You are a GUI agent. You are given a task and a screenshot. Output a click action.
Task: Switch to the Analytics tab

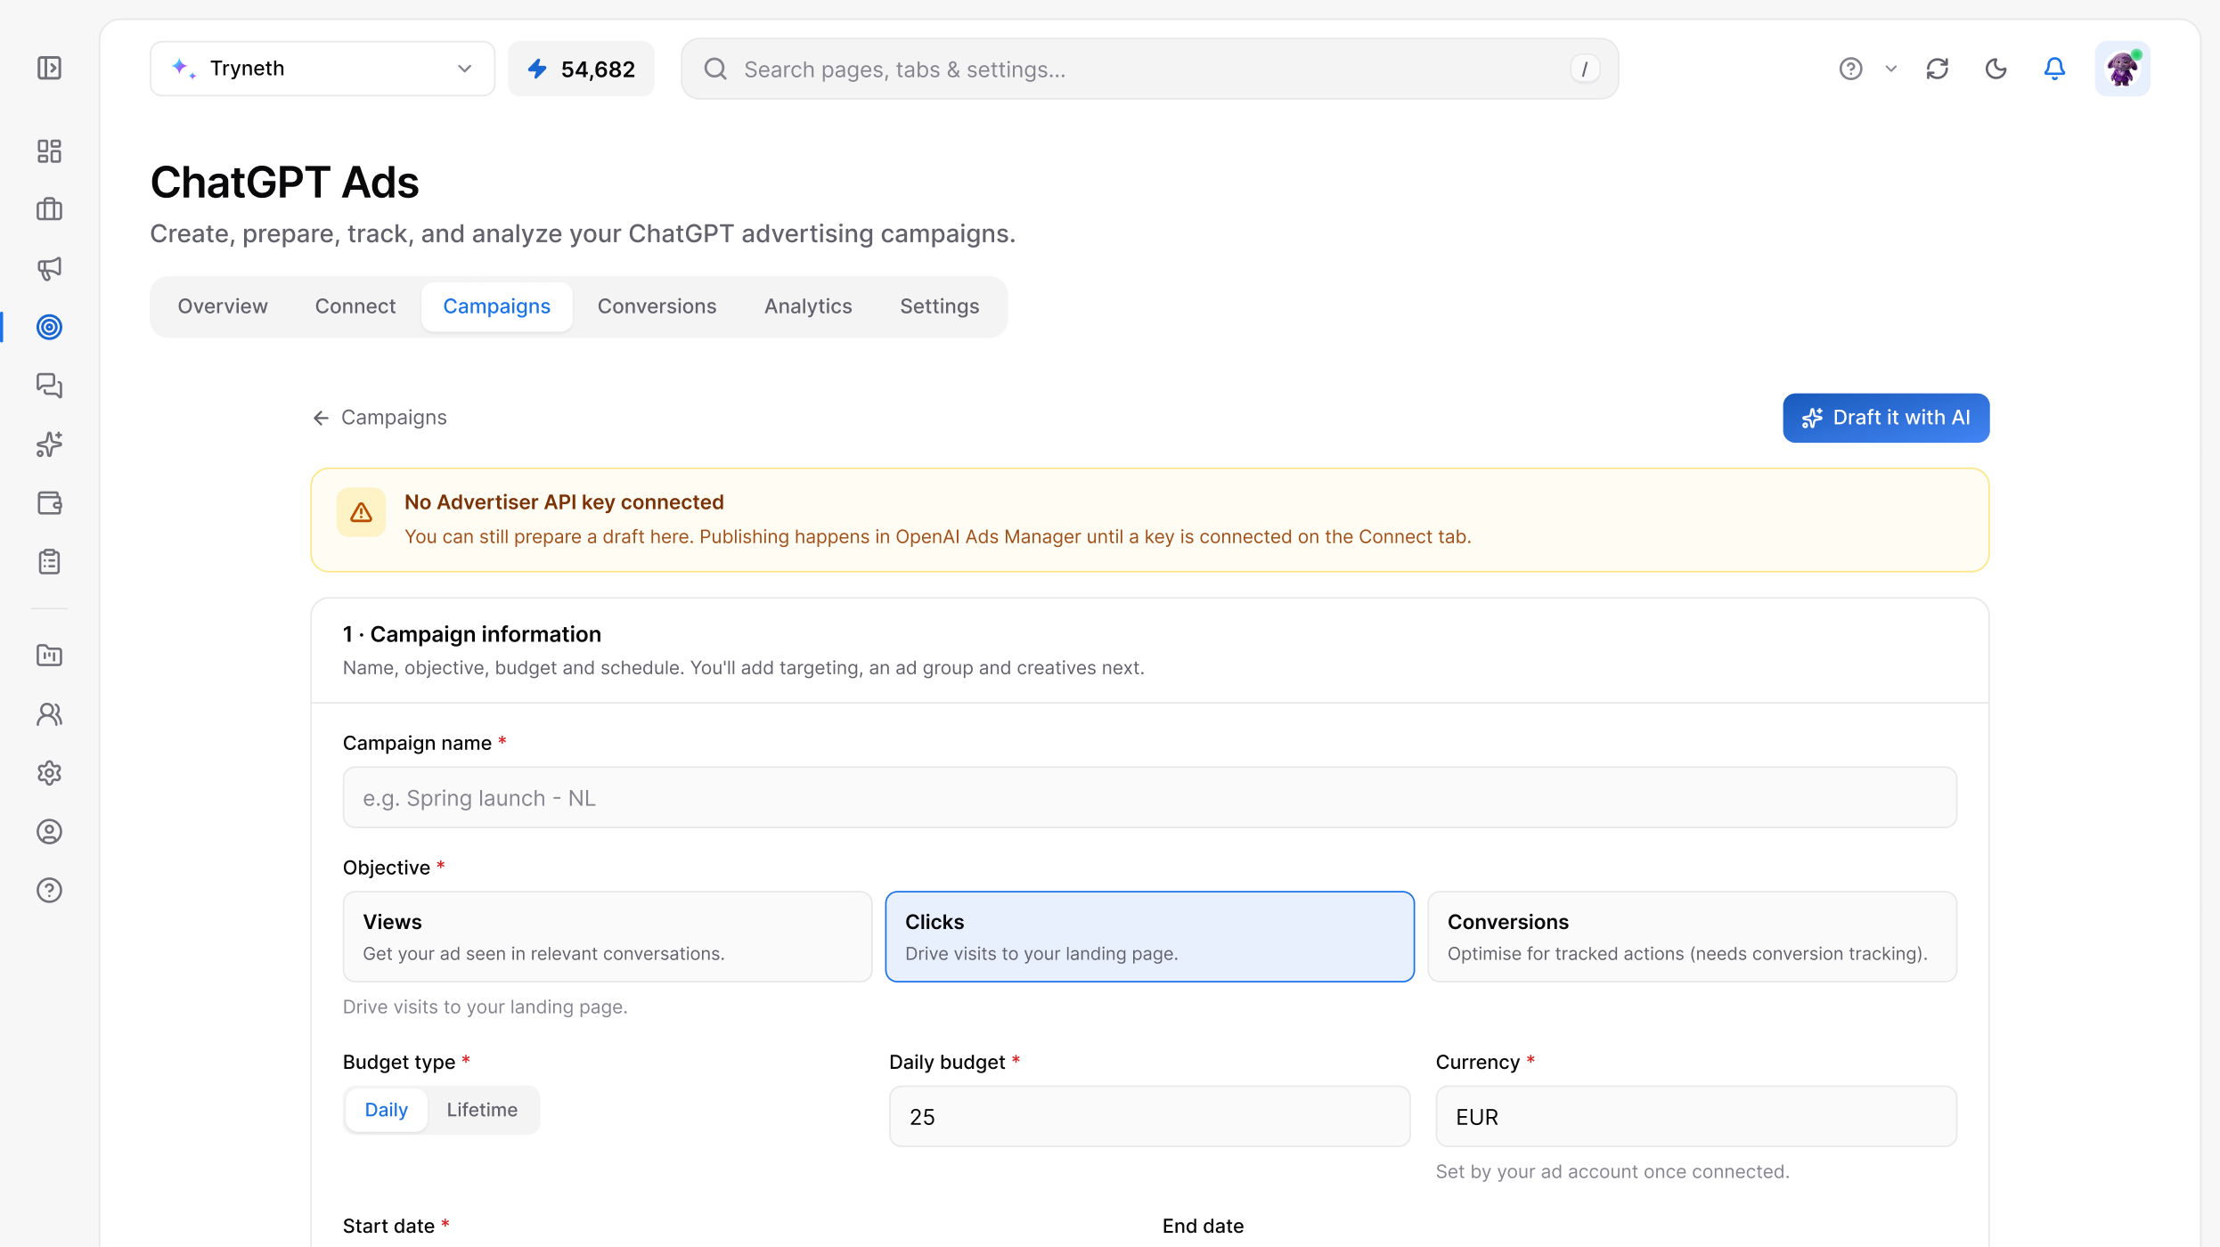pos(808,306)
